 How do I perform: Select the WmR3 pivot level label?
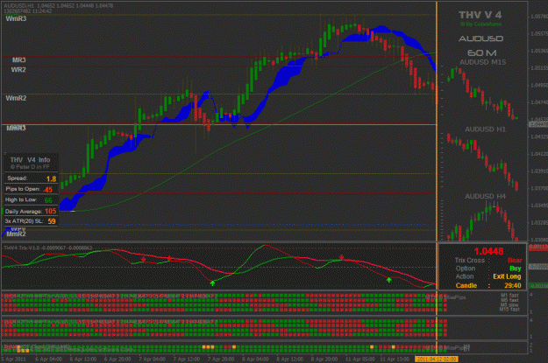click(16, 19)
